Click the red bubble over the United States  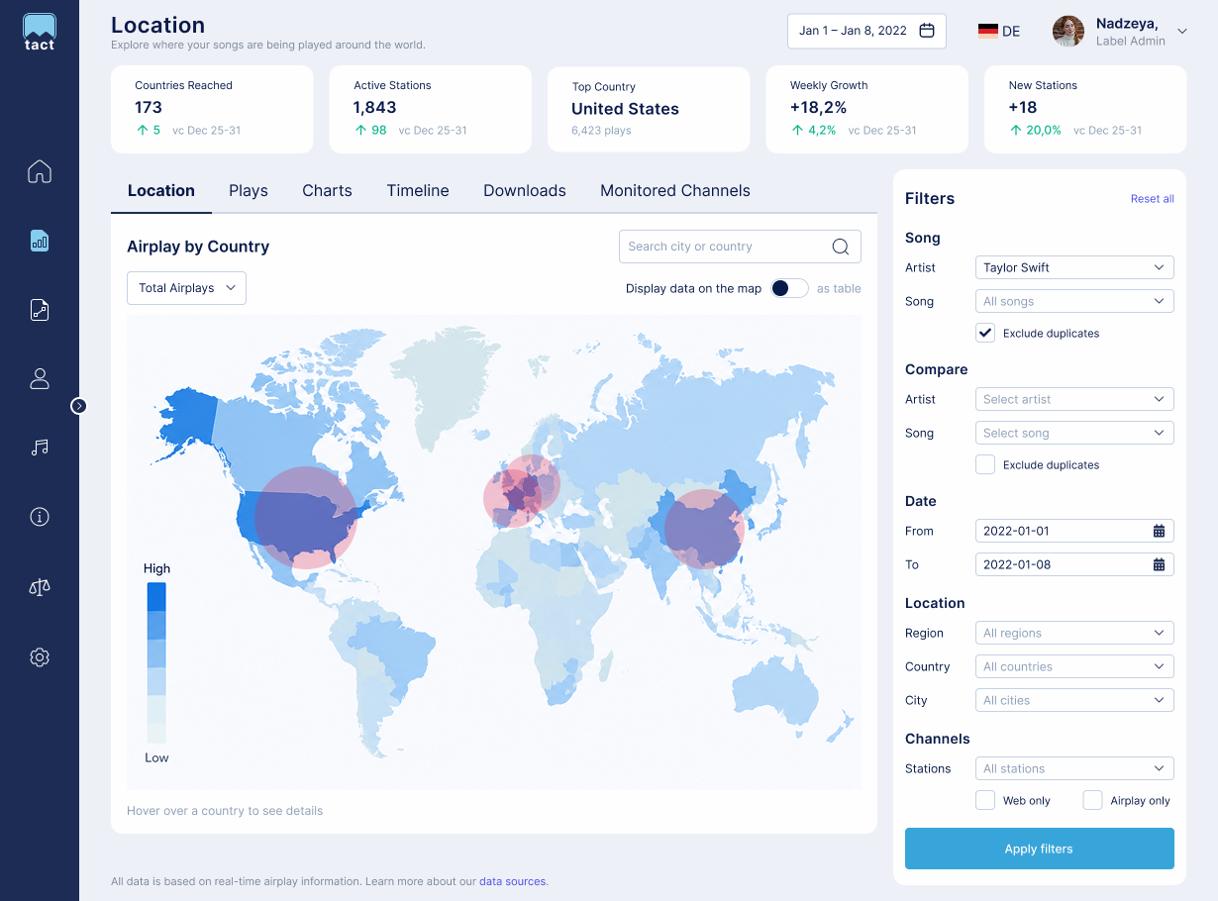tap(305, 517)
